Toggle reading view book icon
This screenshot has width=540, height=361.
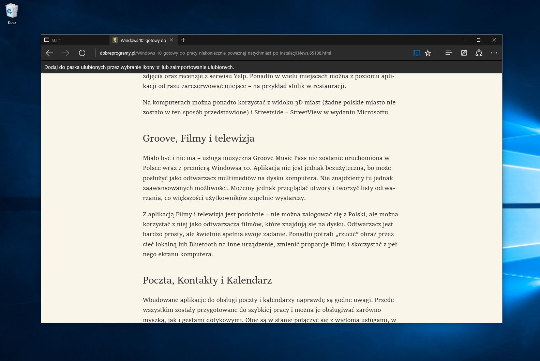click(x=417, y=53)
